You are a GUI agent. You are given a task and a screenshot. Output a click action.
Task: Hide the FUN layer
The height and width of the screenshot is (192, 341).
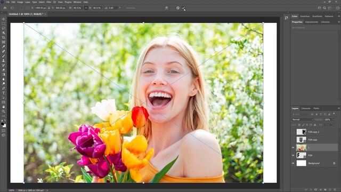[x=293, y=155]
